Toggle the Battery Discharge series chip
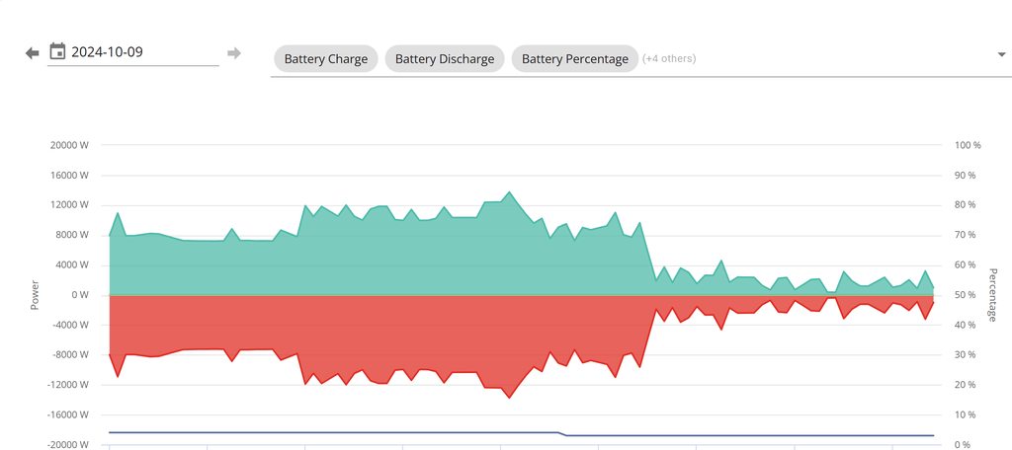1012x450 pixels. 445,59
